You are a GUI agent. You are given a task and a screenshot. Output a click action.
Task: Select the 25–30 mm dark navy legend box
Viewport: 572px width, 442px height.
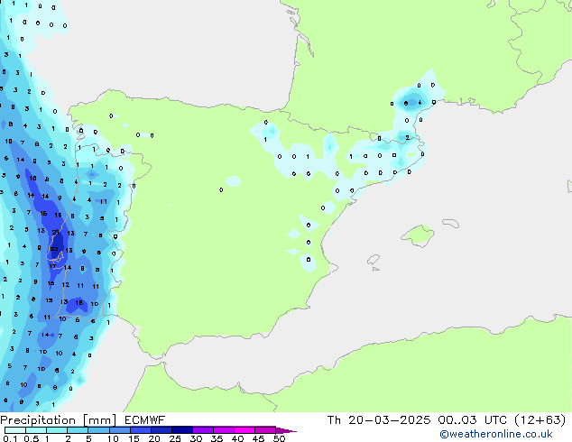pos(181,430)
